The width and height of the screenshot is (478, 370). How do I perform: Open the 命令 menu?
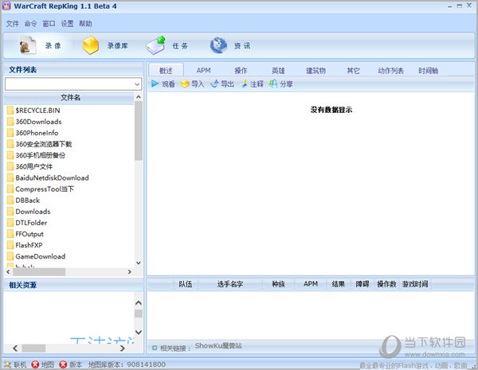click(x=30, y=23)
